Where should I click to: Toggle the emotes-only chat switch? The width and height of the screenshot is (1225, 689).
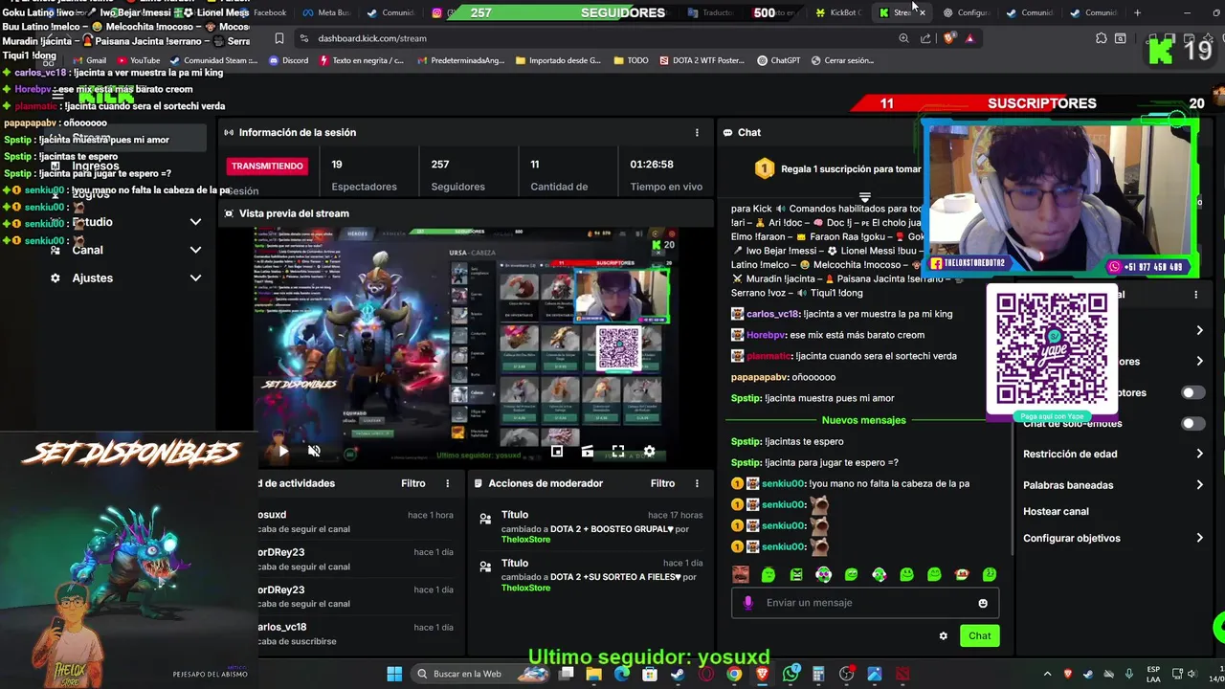(1192, 423)
